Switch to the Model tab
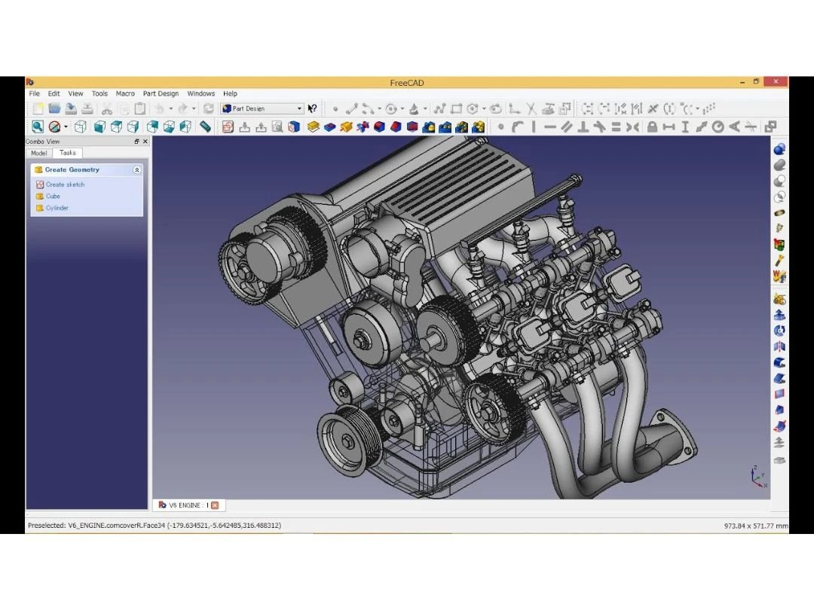Screen dimensions: 814x610 [x=38, y=152]
